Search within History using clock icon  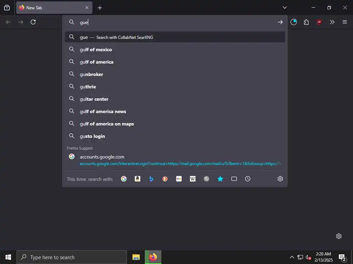point(248,179)
